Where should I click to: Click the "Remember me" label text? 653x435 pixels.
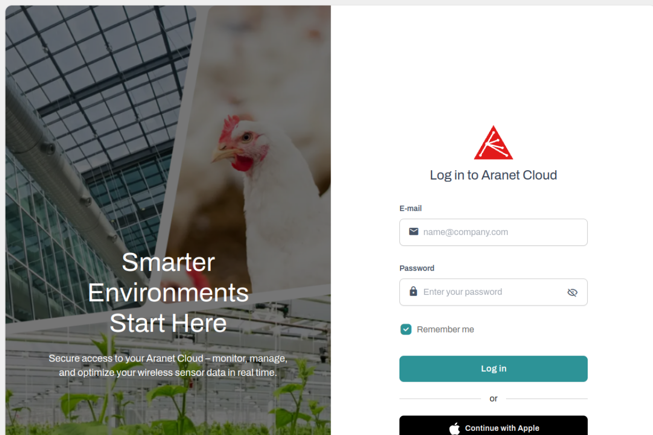445,329
